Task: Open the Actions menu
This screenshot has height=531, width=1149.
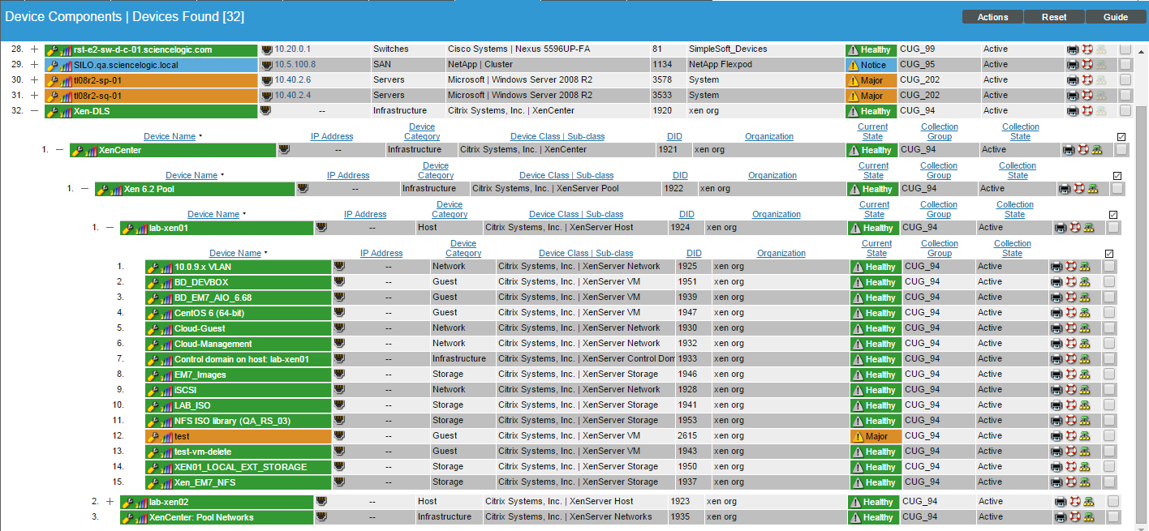Action: pyautogui.click(x=992, y=17)
